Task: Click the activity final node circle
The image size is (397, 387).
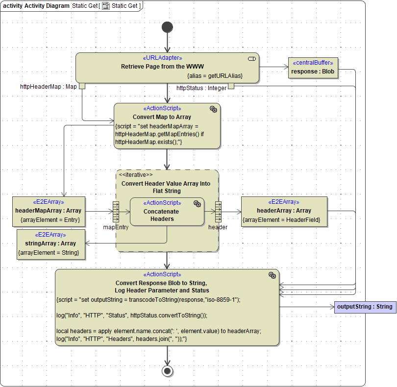Action: click(167, 371)
